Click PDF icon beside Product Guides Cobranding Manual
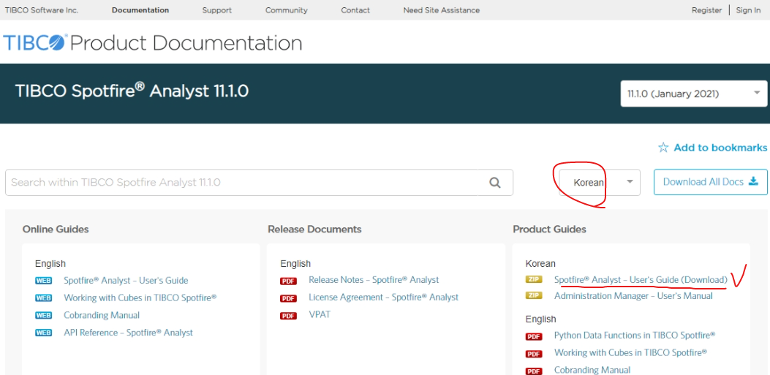This screenshot has height=375, width=770. click(x=534, y=371)
